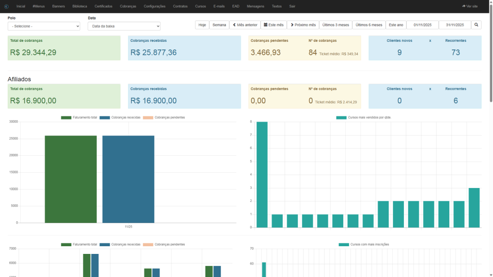Click the start date field 01/11/2025
Image resolution: width=493 pixels, height=277 pixels.
[422, 25]
